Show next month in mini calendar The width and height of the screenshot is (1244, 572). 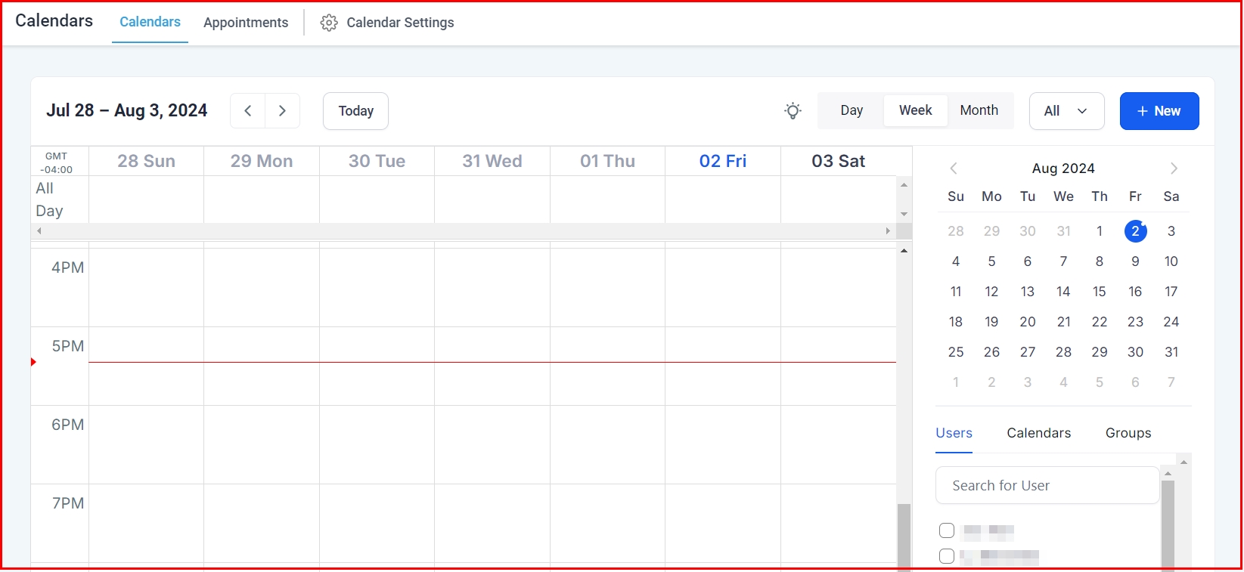pos(1174,169)
